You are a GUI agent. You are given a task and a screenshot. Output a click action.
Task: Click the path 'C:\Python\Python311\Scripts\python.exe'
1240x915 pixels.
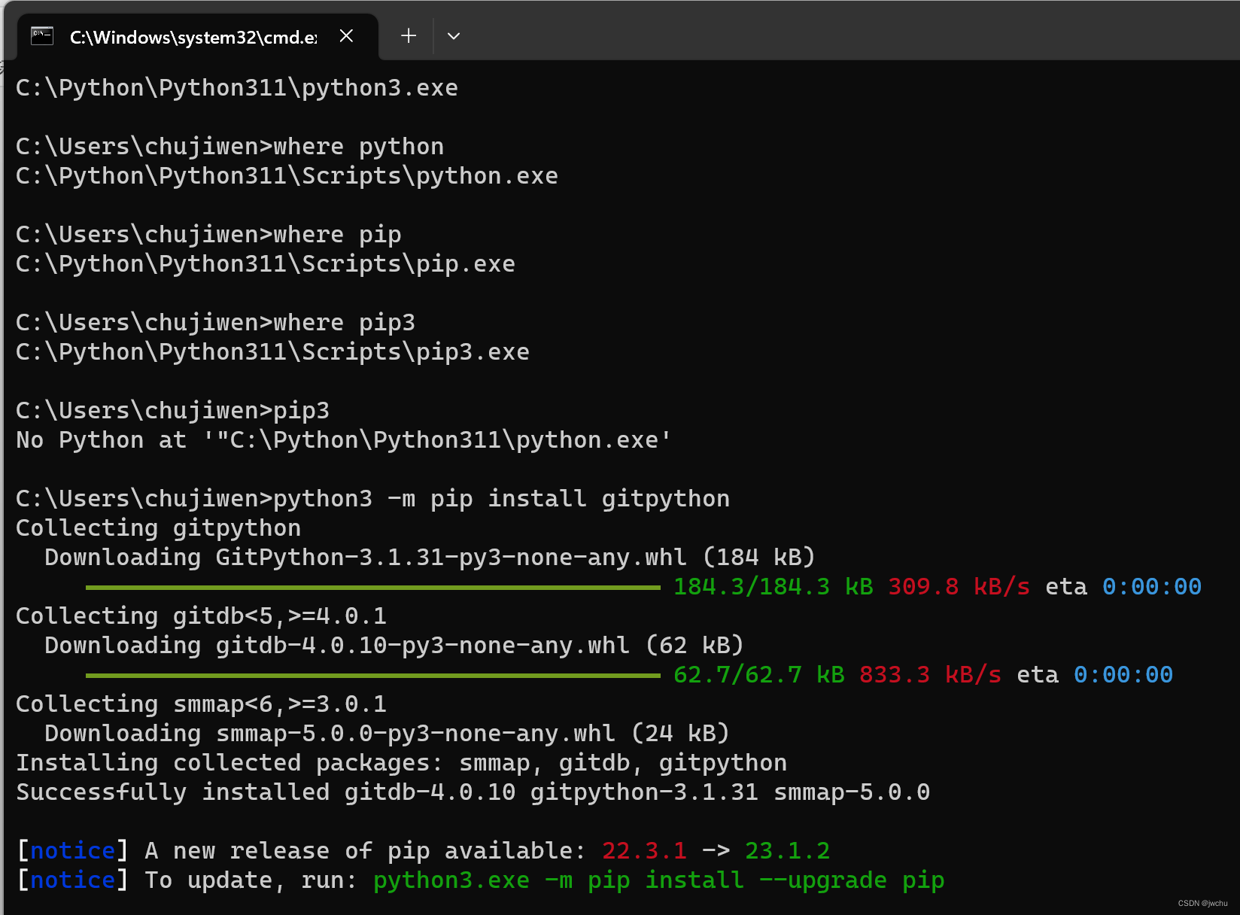[287, 176]
